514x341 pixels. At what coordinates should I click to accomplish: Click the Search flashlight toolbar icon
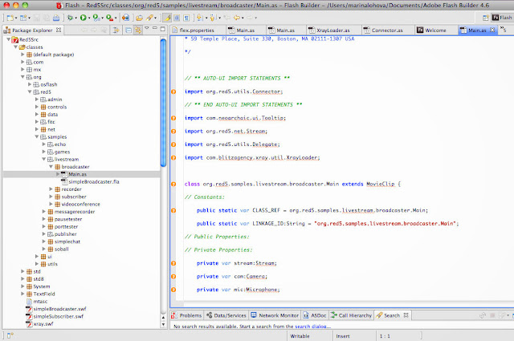150,18
